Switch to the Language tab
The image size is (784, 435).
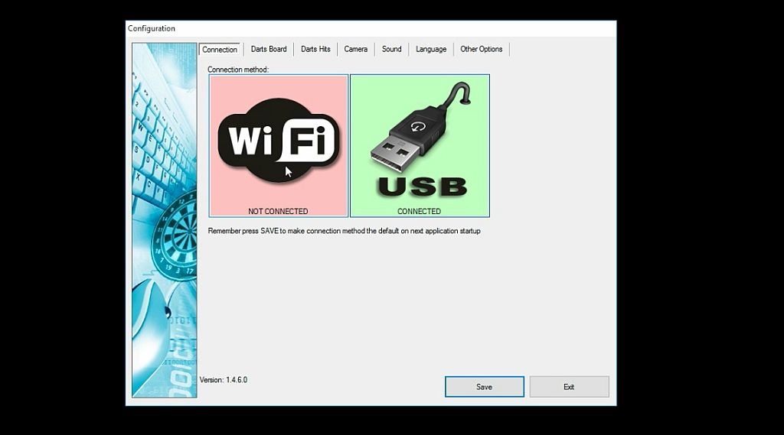coord(431,49)
